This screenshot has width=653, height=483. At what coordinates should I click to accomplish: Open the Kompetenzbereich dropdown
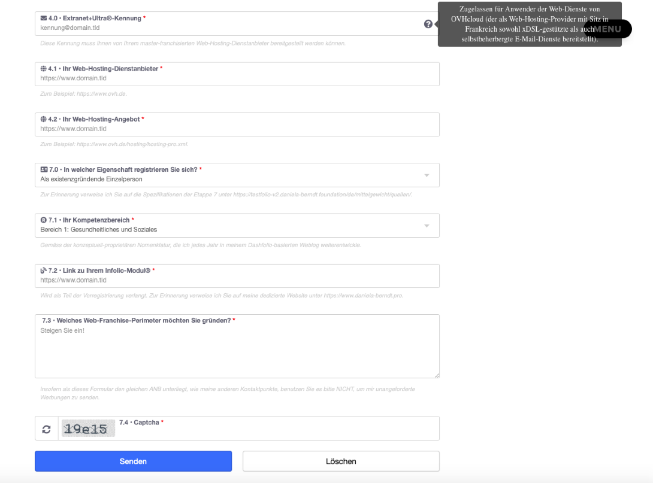click(x=426, y=226)
